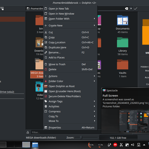This screenshot has width=149, height=149.
Task: Open location history dropdown arrow
Action: [131, 9]
